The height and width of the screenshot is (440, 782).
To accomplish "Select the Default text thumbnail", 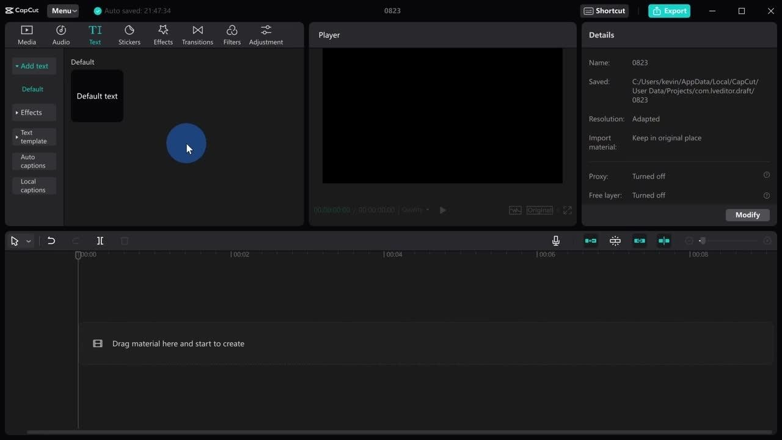I will tap(97, 96).
